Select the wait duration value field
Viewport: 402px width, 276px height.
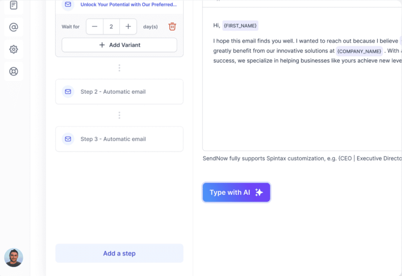pyautogui.click(x=111, y=26)
